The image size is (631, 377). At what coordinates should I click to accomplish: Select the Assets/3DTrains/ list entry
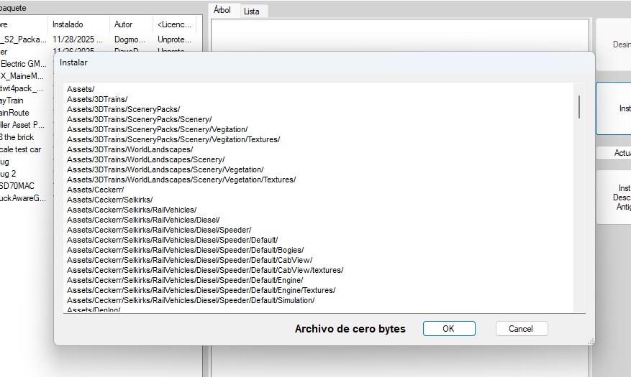pos(97,99)
